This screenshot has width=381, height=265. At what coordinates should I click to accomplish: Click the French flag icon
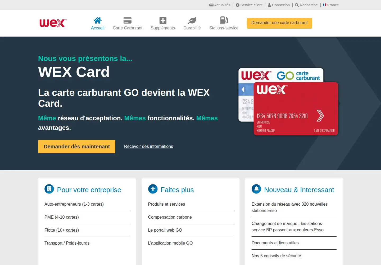(325, 5)
